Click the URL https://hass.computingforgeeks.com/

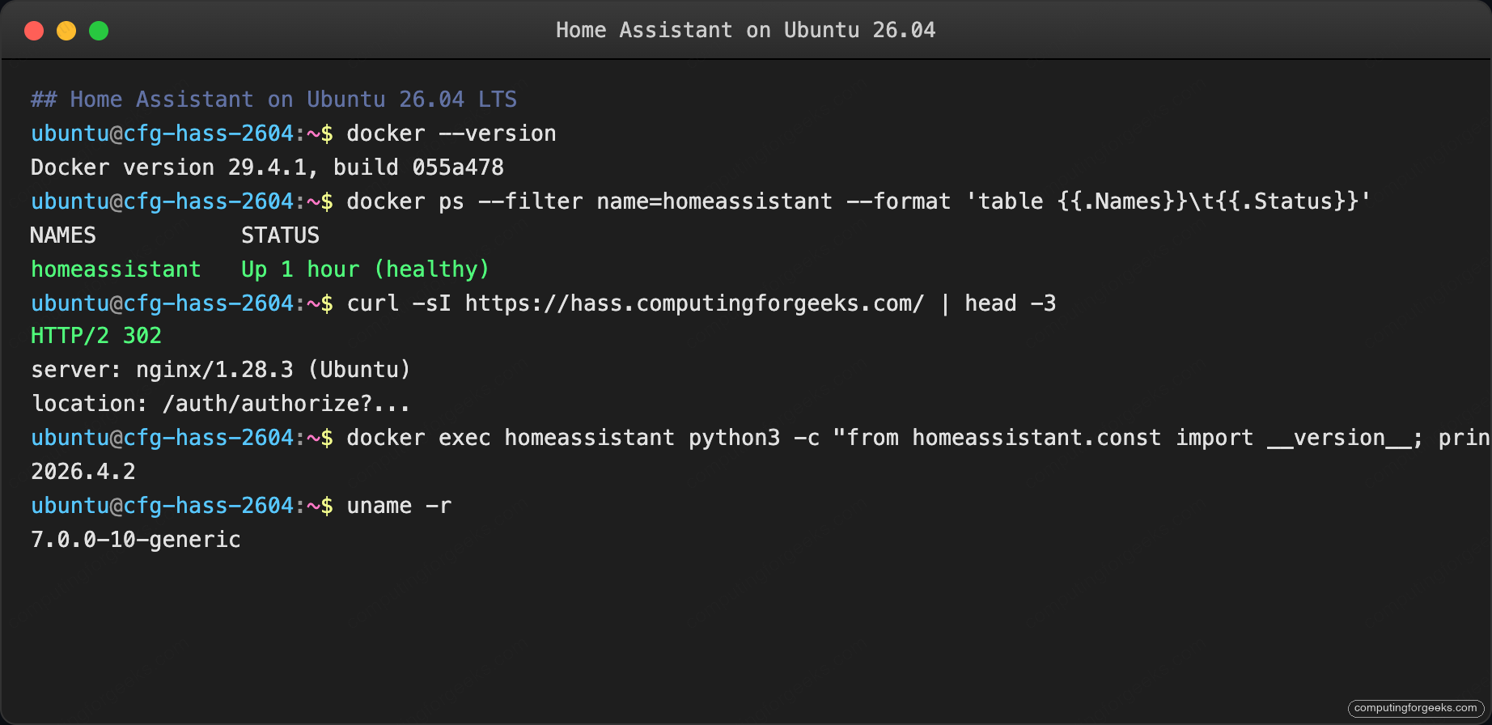pyautogui.click(x=694, y=303)
